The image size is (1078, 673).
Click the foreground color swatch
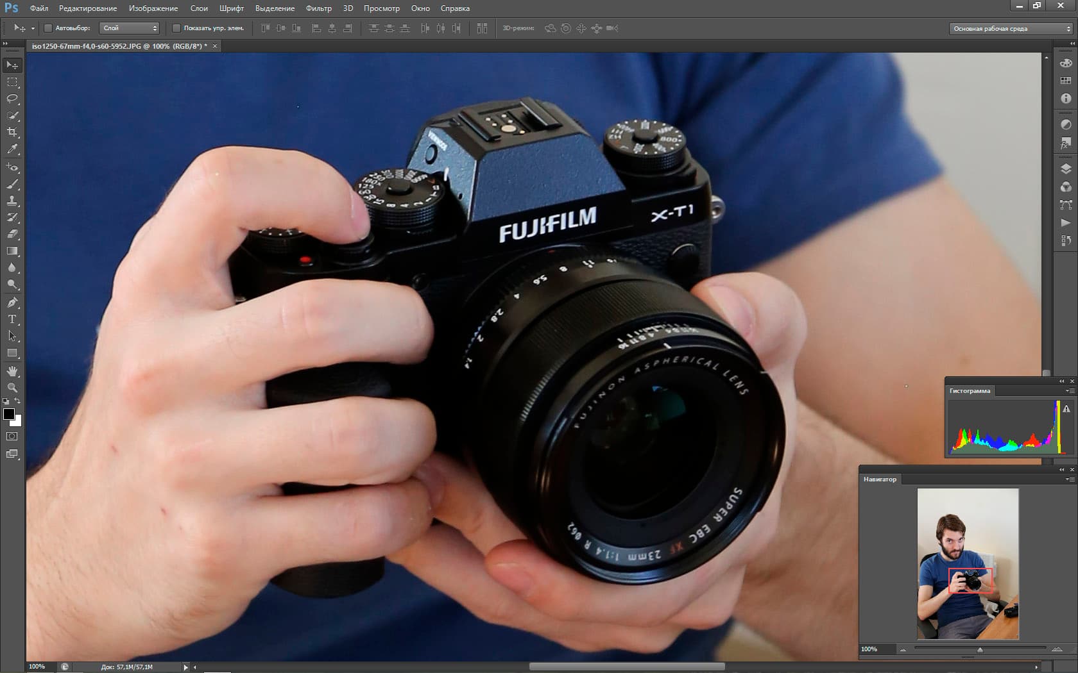click(9, 414)
